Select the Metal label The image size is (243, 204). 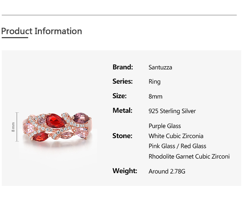(x=123, y=111)
